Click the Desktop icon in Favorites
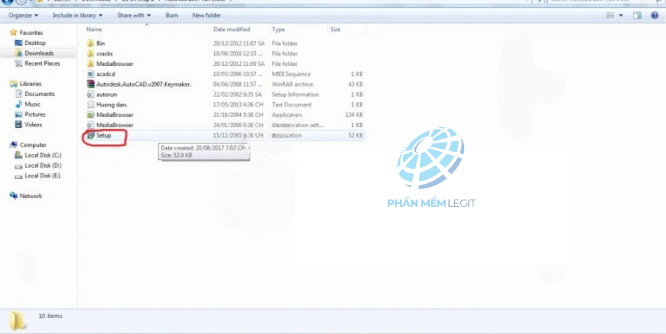The width and height of the screenshot is (666, 334). click(19, 43)
